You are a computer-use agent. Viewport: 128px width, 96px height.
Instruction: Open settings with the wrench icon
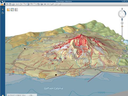52,4
